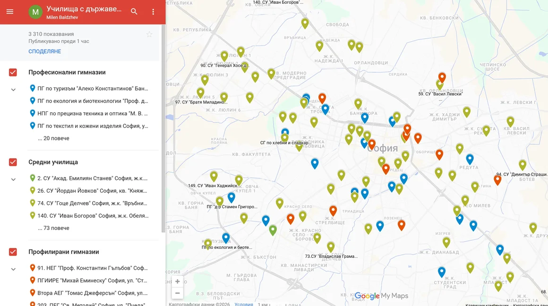Click the ПГ "д-р Стамен Григоро..." blue pin
Viewport: 548px width, 306px height.
coord(231,197)
